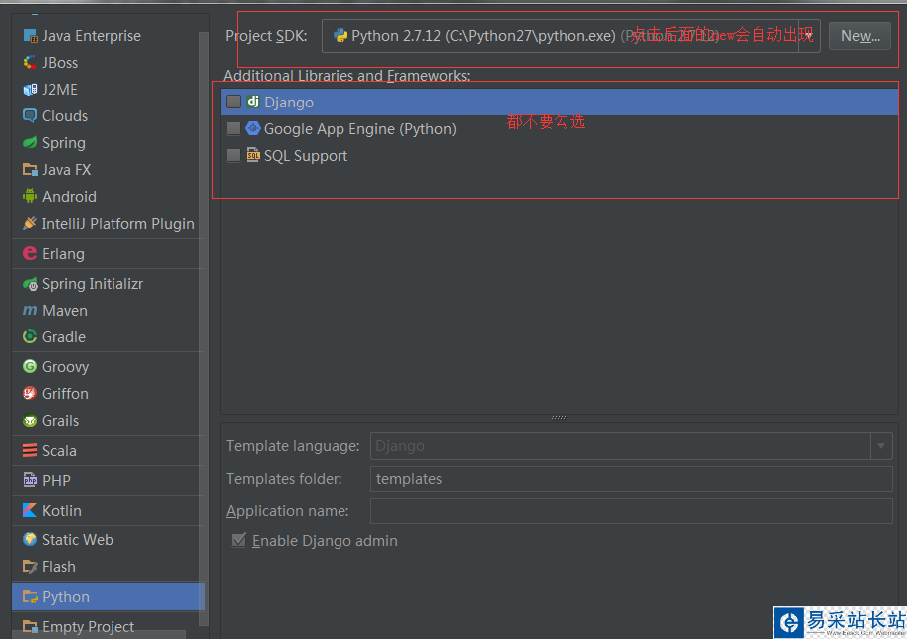
Task: Click the Scala icon
Action: [30, 451]
